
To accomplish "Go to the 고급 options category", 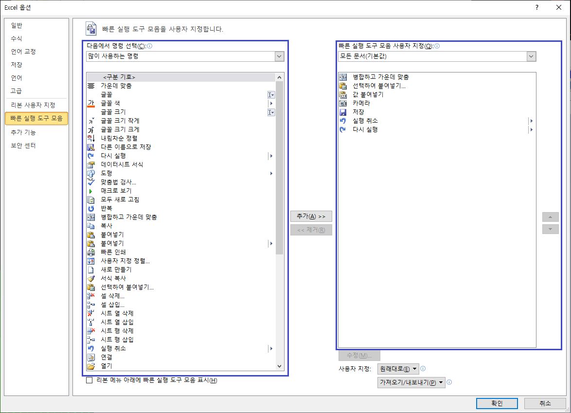I will pyautogui.click(x=17, y=90).
